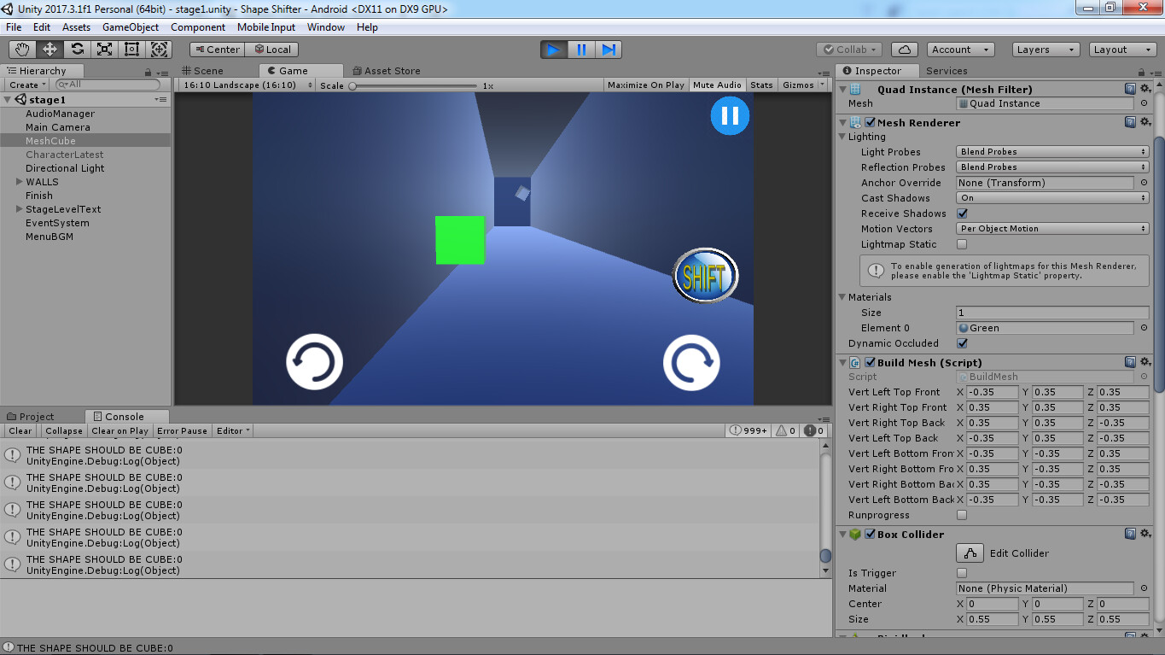Viewport: 1165px width, 655px height.
Task: Open the Cast Shadows dropdown
Action: 1051,198
